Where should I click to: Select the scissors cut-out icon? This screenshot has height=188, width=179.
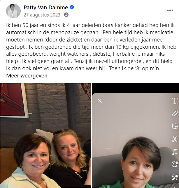(x=175, y=139)
